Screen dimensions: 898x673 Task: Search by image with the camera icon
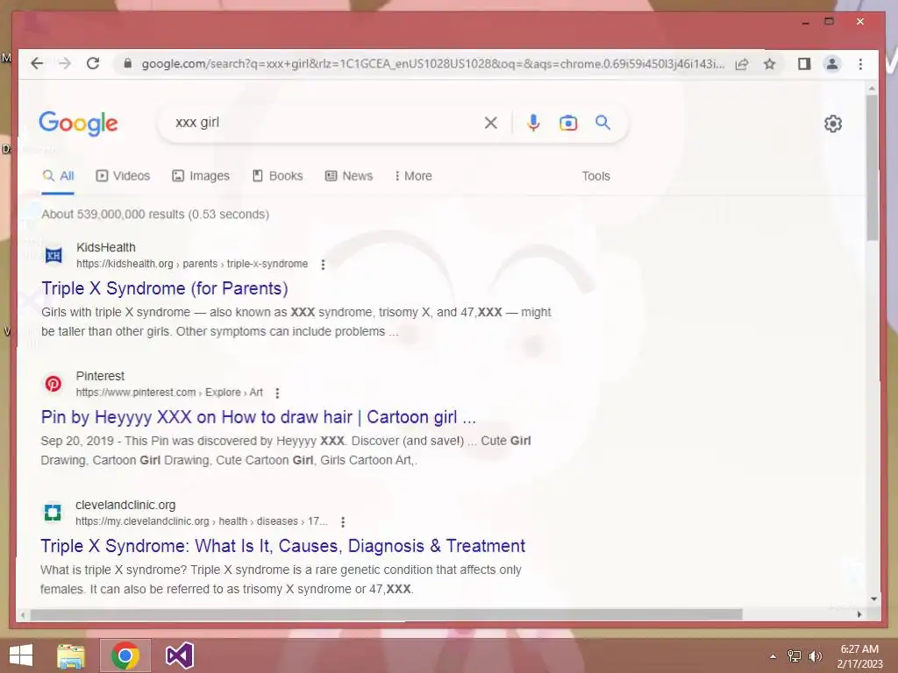point(568,123)
